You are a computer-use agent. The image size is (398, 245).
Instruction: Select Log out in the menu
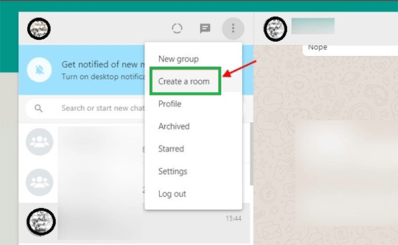tap(172, 194)
